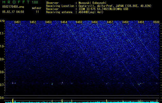Click the 0.7 kHz axis label
This screenshot has height=103, width=162.
[x=2, y=85]
